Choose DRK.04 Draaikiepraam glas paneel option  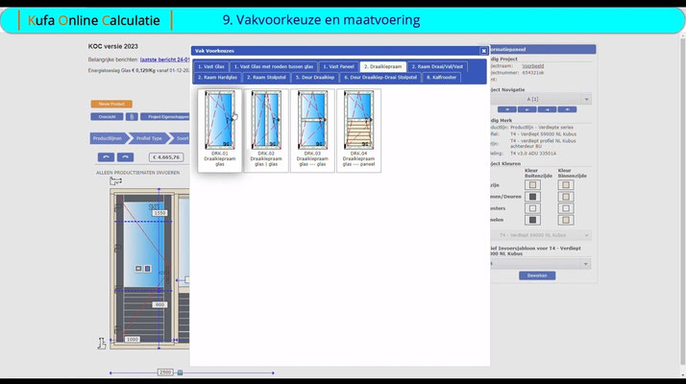pos(358,131)
